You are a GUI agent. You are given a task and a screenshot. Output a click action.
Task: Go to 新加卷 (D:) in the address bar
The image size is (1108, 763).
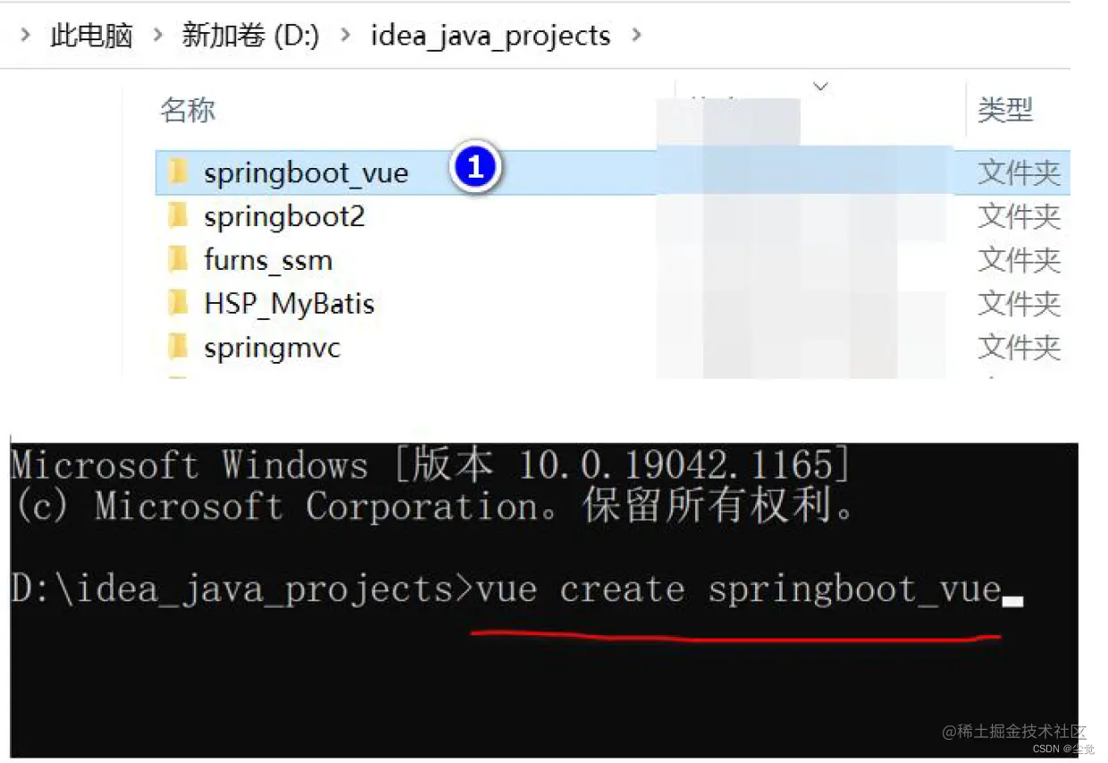[250, 36]
